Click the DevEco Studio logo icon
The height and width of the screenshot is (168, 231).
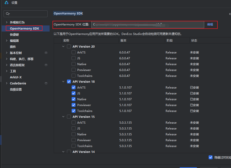(x=6, y=3)
